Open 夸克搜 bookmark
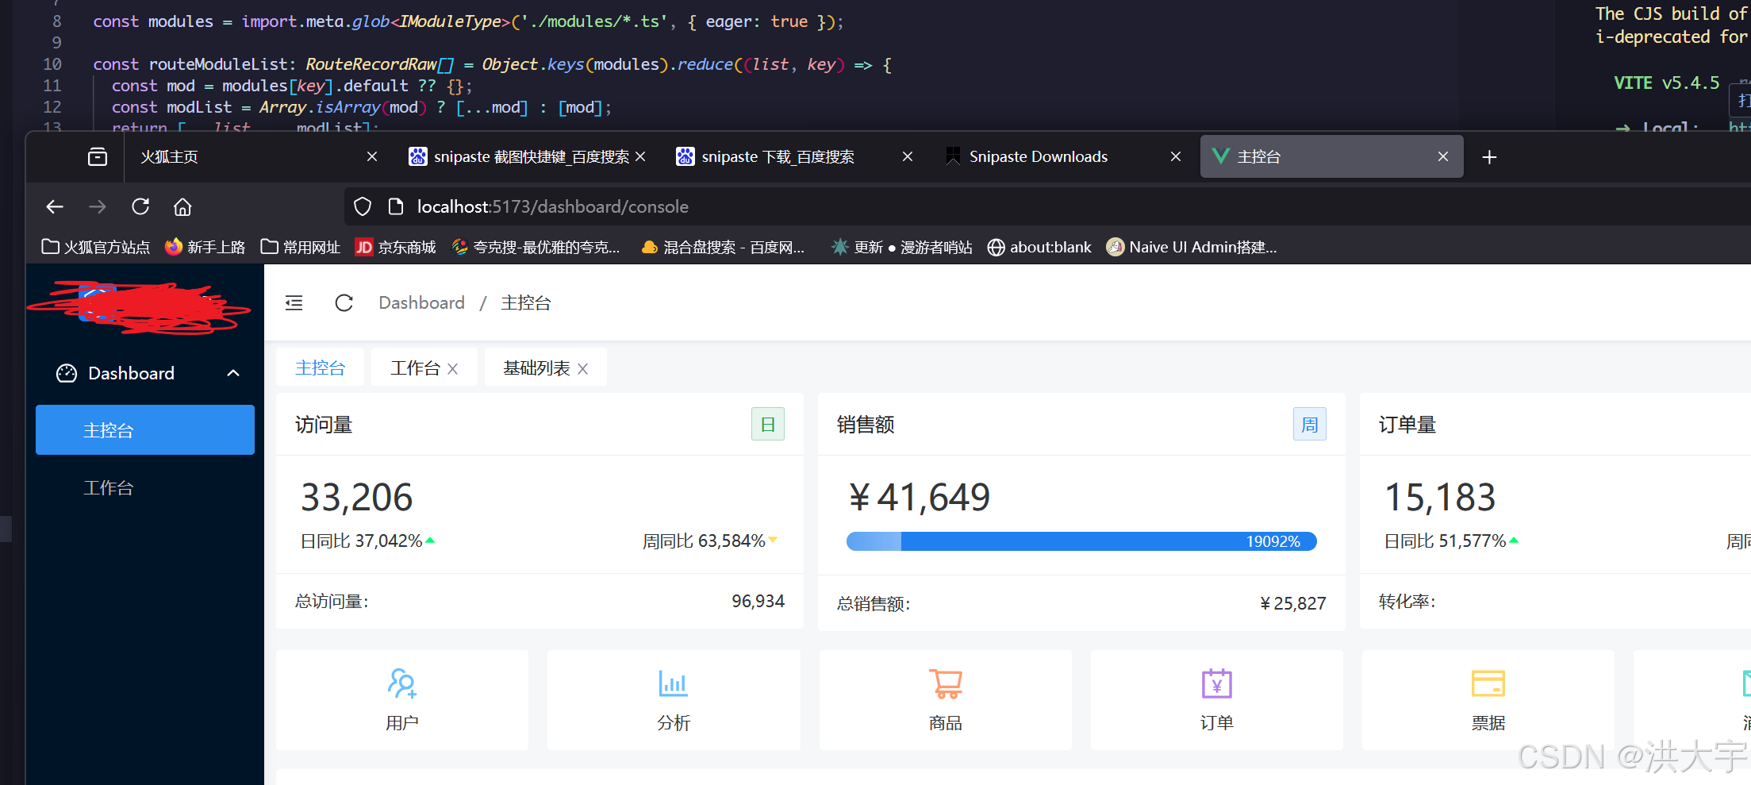The image size is (1751, 785). point(536,247)
